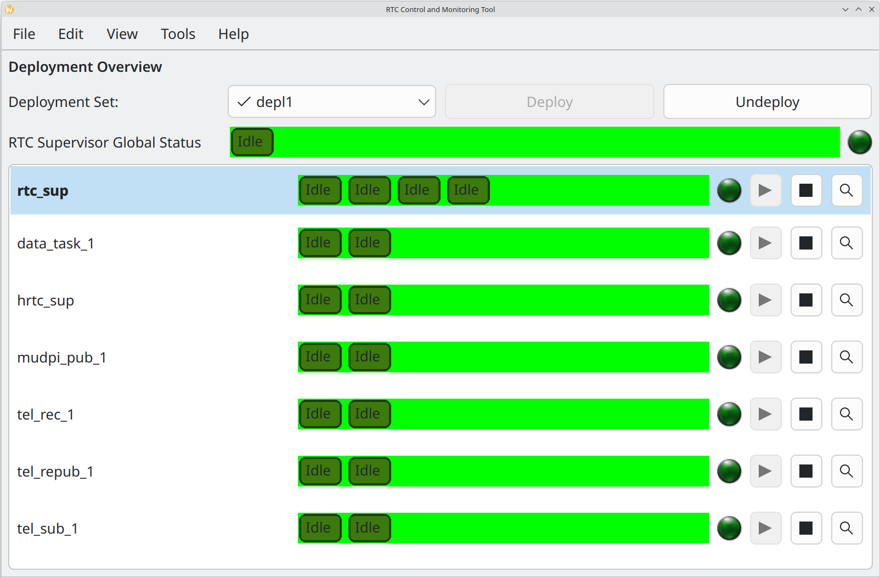
Task: Start mudpi_pub_1 with play icon
Action: [x=765, y=357]
